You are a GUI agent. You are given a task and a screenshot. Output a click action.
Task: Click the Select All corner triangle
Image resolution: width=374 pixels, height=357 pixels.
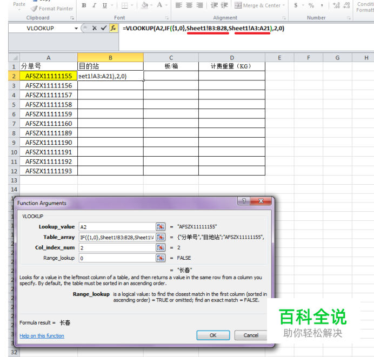pyautogui.click(x=14, y=58)
